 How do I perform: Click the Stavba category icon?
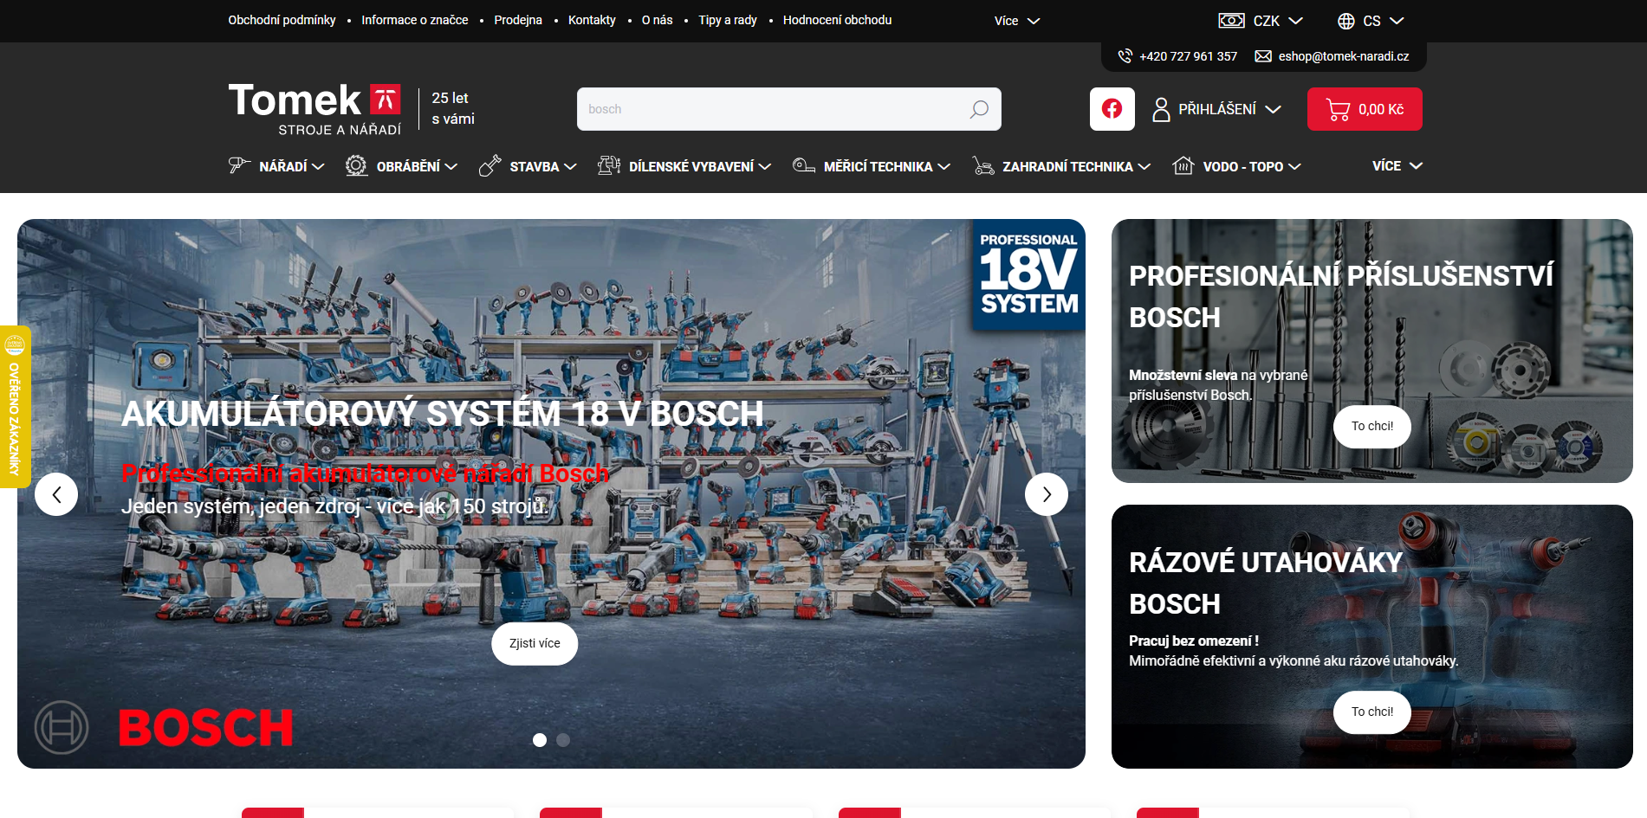point(490,165)
